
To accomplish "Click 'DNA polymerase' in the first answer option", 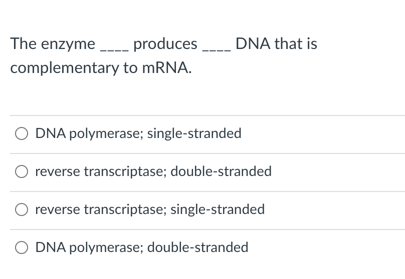I will coord(89,133).
